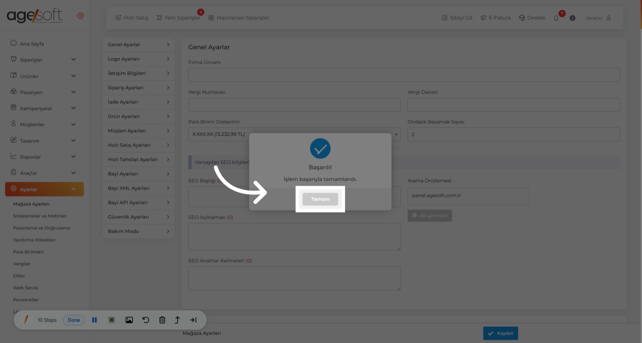Click the Vergi Numarası input field
This screenshot has width=642, height=343.
coord(294,105)
